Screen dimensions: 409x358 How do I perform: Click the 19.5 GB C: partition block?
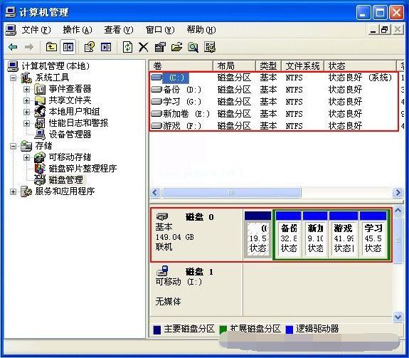coord(257,235)
